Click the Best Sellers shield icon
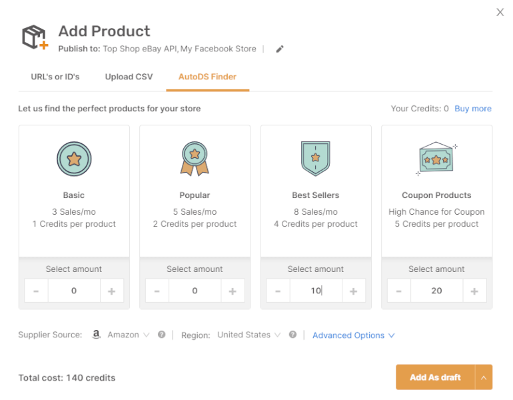The width and height of the screenshot is (513, 400). (316, 159)
